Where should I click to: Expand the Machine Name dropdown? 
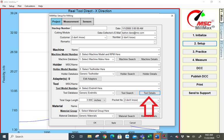(x=159, y=50)
